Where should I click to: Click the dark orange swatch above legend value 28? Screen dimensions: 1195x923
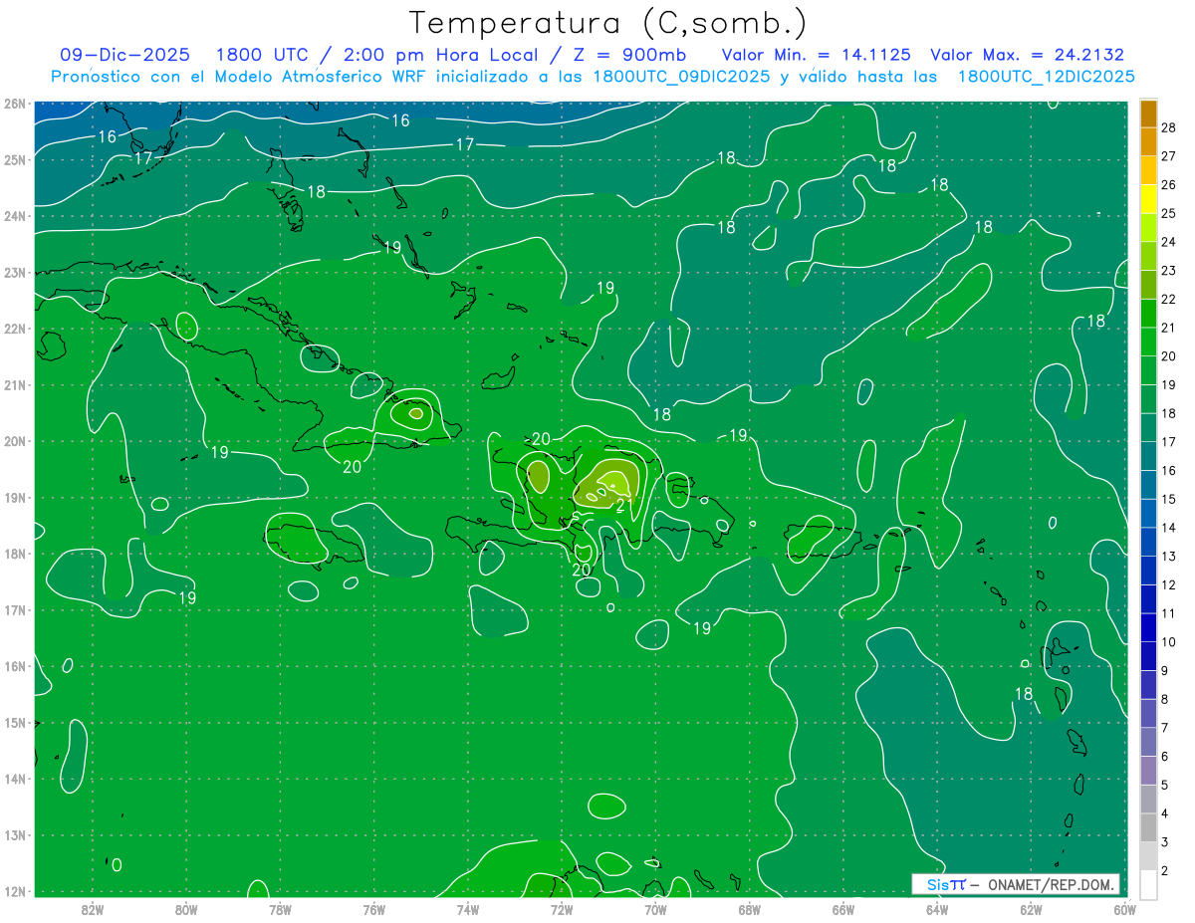[1148, 113]
